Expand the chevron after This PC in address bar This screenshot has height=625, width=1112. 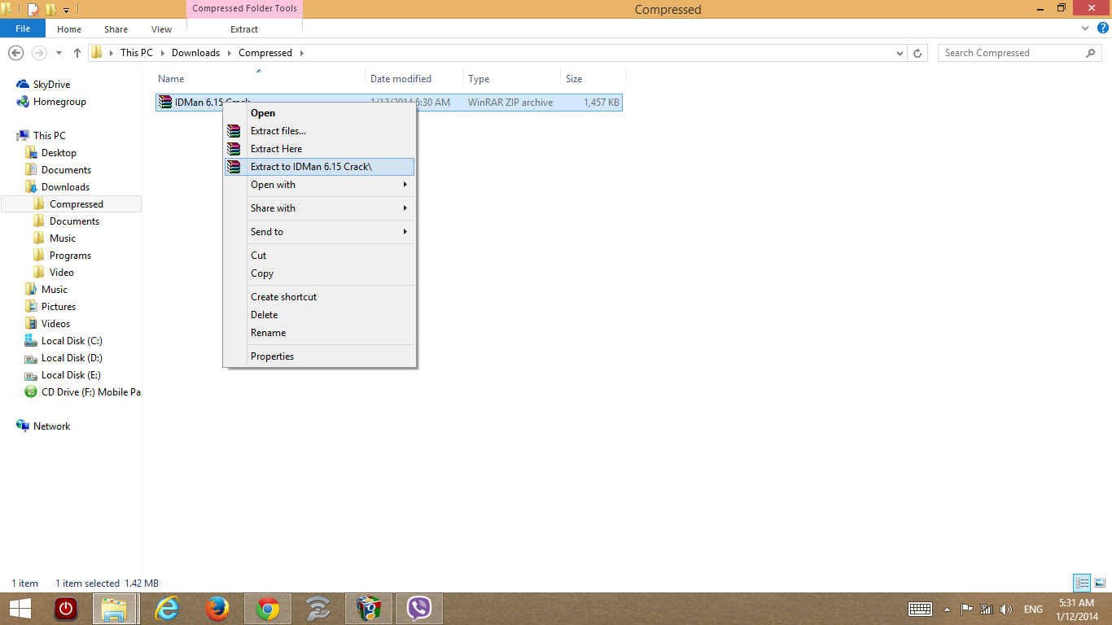point(162,53)
